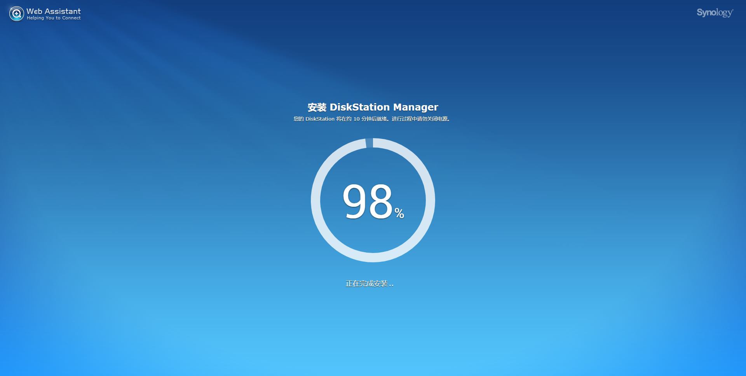Click the 10 分钟 ready-time notice line

372,119
